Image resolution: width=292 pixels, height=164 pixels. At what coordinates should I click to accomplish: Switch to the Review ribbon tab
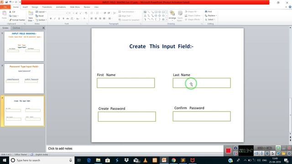(87, 7)
